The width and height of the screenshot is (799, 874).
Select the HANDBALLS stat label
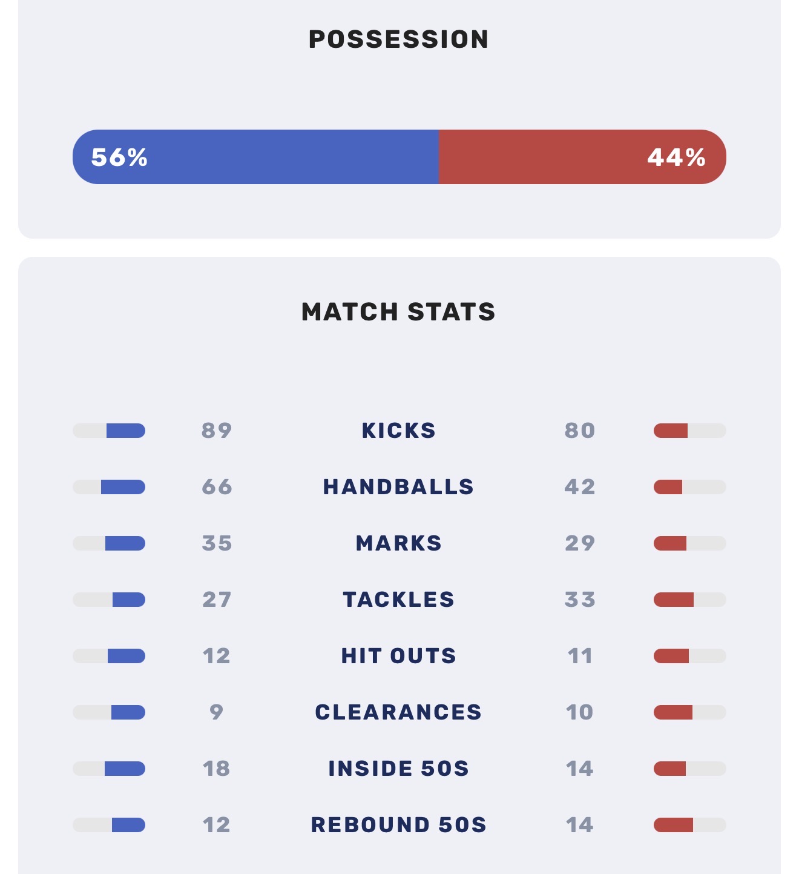(399, 487)
